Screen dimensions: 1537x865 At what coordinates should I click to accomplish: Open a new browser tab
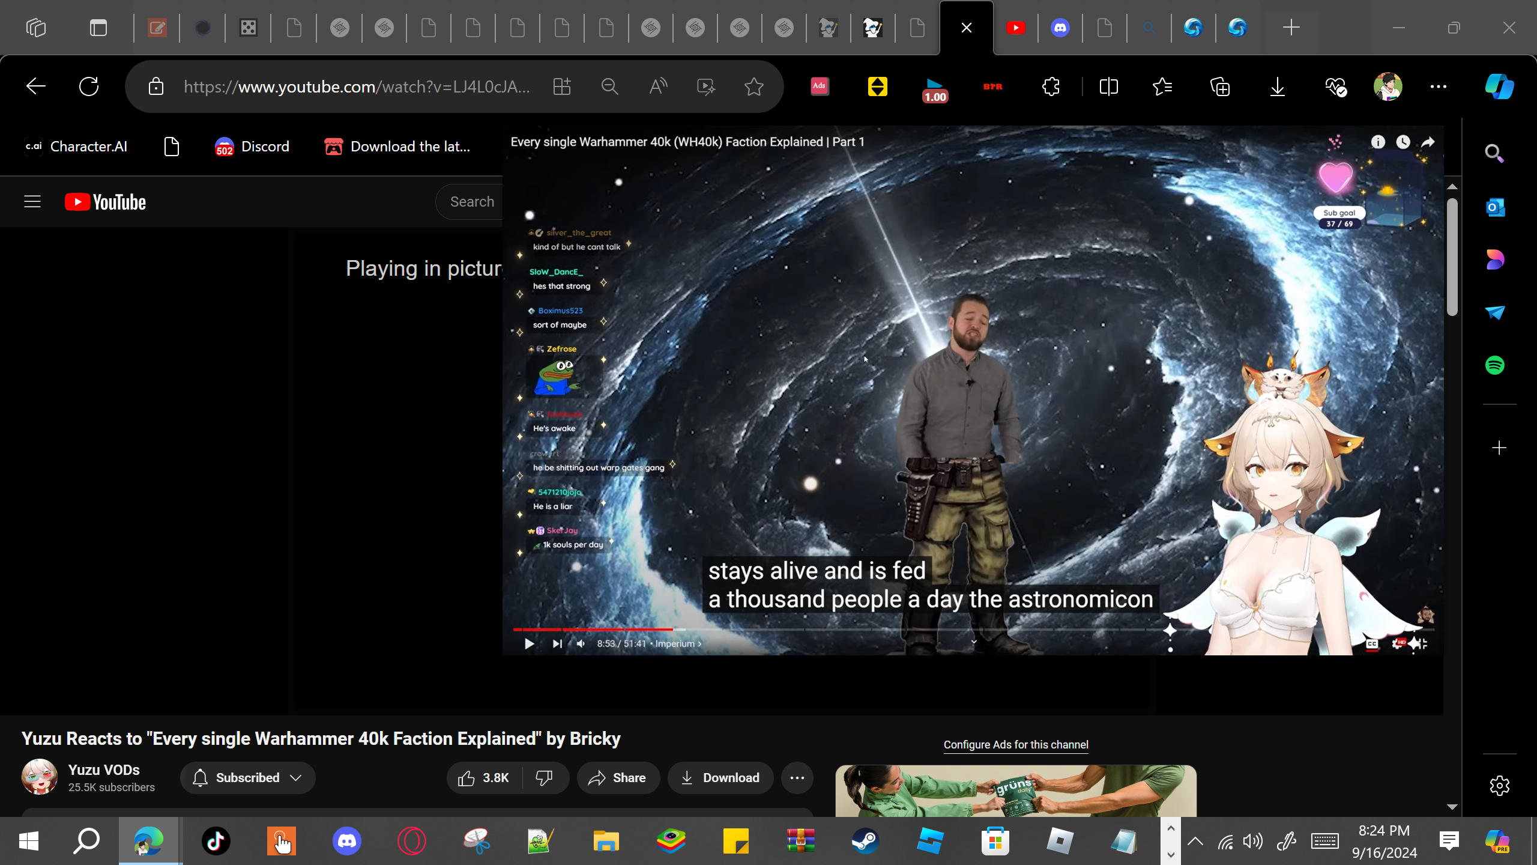pos(1291,28)
